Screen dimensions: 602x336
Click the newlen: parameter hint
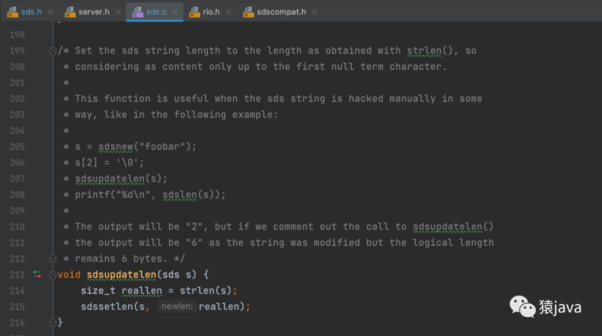177,306
